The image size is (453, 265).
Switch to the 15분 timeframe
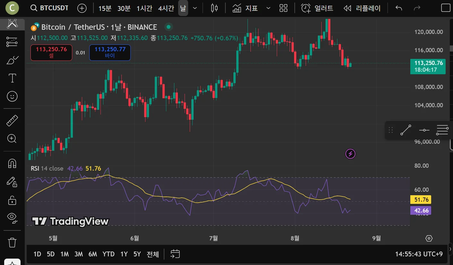click(105, 8)
